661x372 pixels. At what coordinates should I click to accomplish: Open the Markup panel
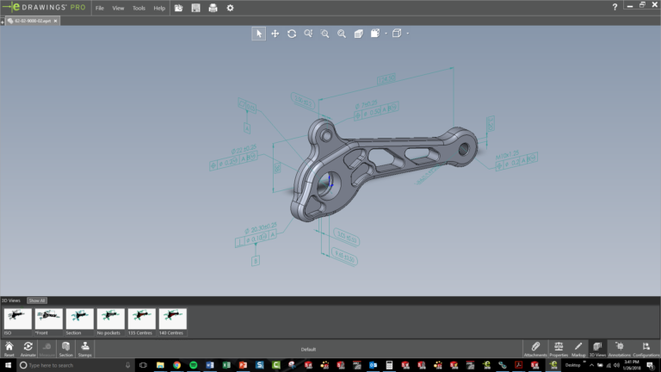[578, 347]
